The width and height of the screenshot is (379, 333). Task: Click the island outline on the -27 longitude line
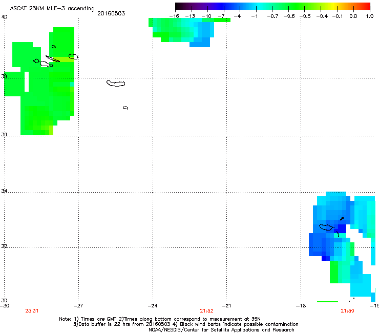[x=73, y=56]
